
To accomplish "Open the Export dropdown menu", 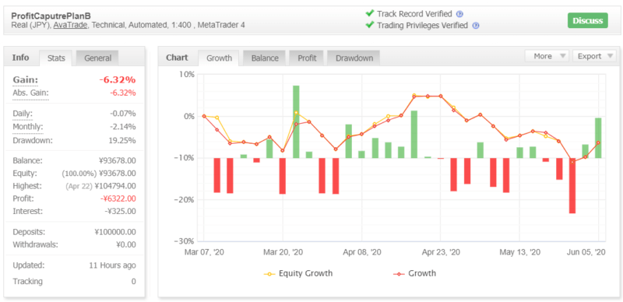I will point(594,56).
